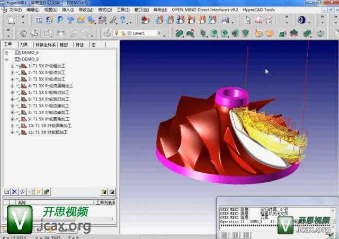Collapse the DEMO_9 job list node
Image resolution: width=339 pixels, height=239 pixels.
(6, 59)
